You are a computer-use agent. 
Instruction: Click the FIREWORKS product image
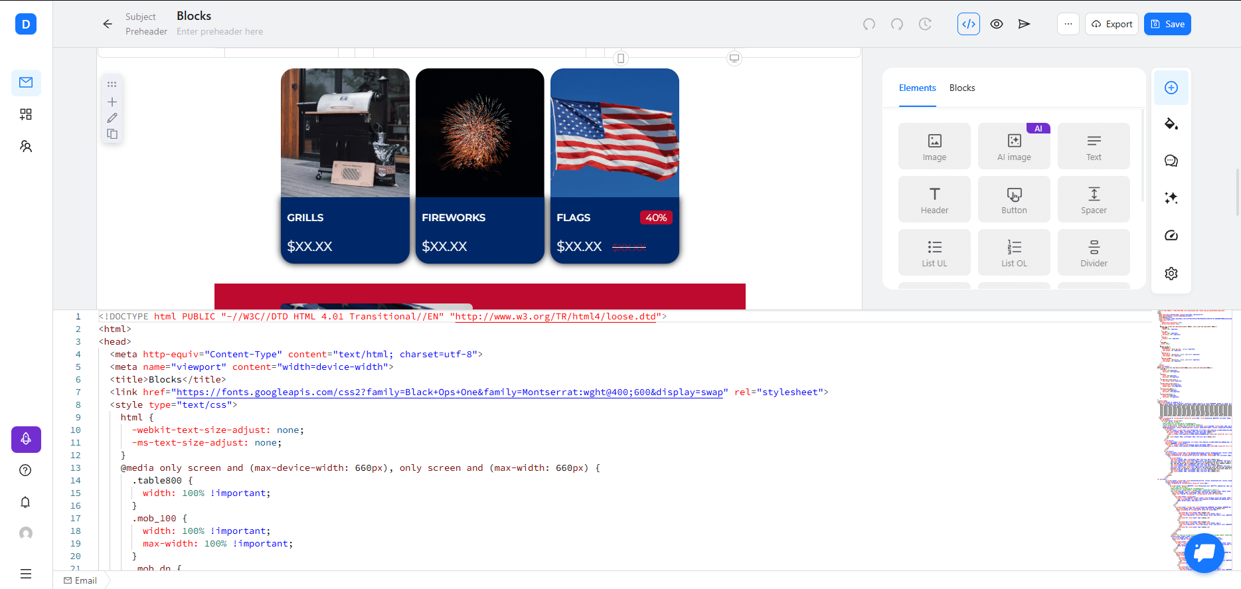480,133
